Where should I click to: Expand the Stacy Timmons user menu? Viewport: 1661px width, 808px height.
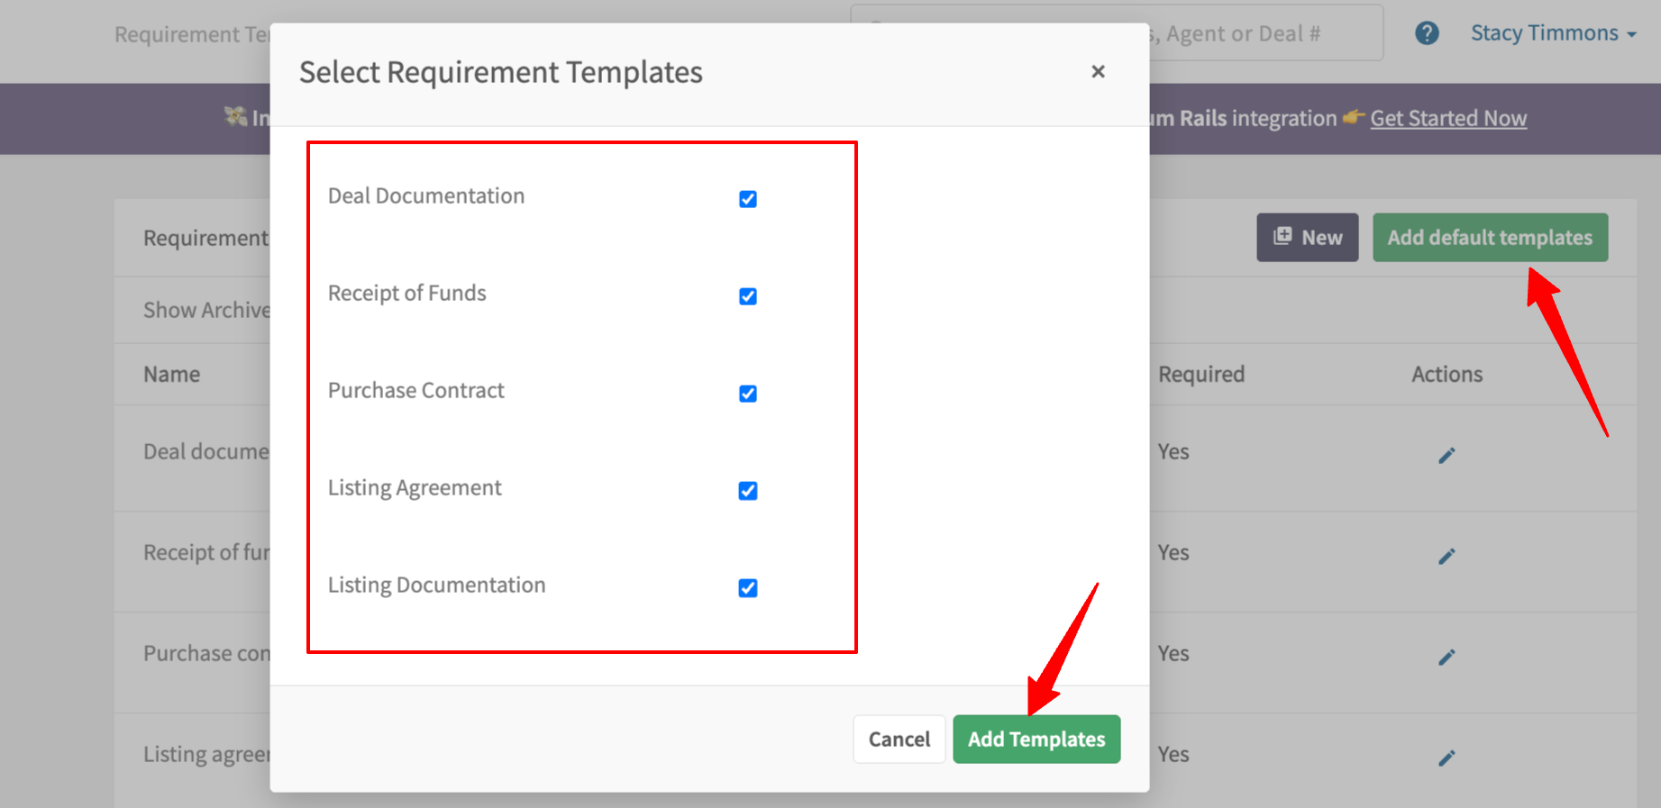1552,33
